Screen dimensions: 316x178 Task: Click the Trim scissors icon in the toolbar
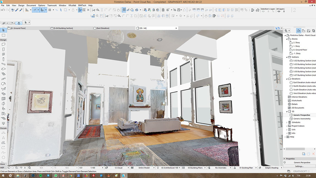point(94,10)
